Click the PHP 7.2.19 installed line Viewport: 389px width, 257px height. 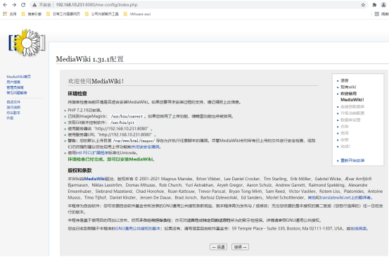[85, 111]
